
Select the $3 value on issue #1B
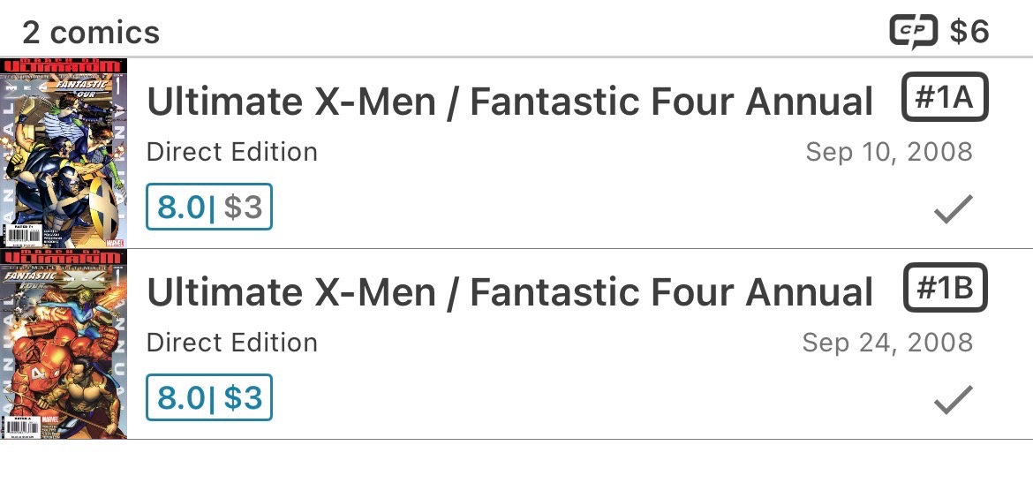point(243,397)
